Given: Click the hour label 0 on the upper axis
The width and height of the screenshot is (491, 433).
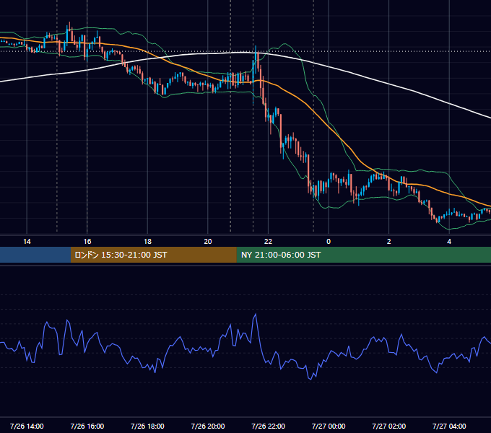Looking at the screenshot, I should click(x=329, y=242).
